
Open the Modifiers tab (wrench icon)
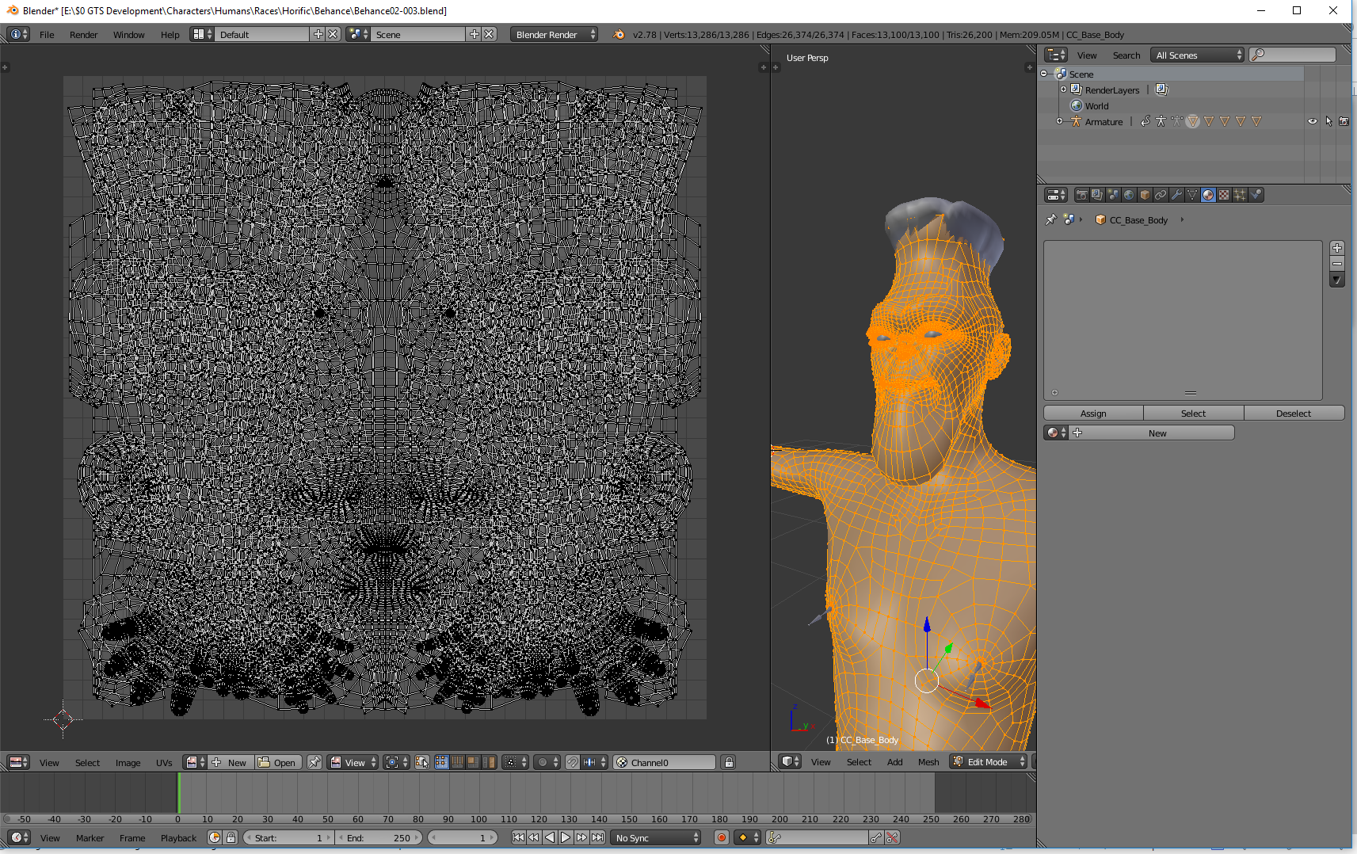(1176, 195)
